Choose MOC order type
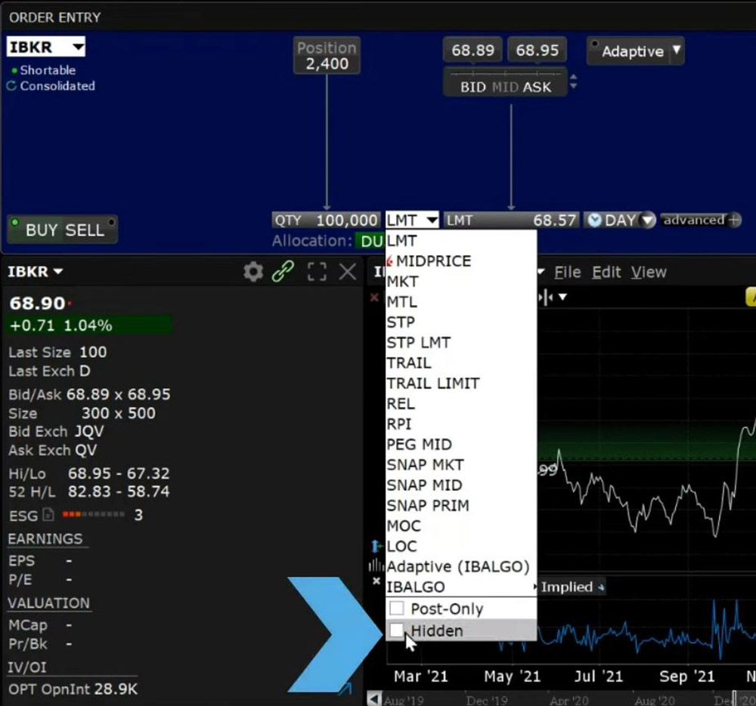 461,526
